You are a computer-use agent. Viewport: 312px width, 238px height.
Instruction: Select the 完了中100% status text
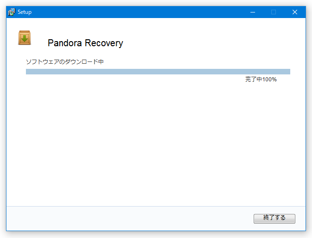click(261, 79)
